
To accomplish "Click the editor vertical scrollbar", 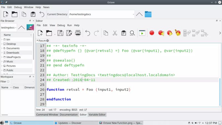I will [x=220, y=92].
